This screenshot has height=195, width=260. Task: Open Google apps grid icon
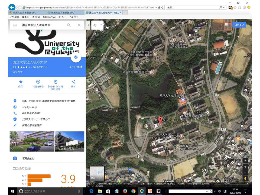click(x=226, y=25)
